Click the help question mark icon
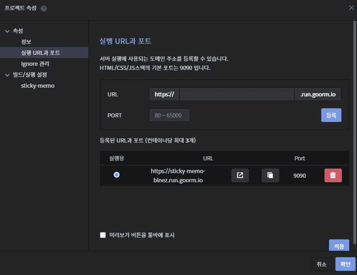The image size is (357, 275). coord(44,9)
